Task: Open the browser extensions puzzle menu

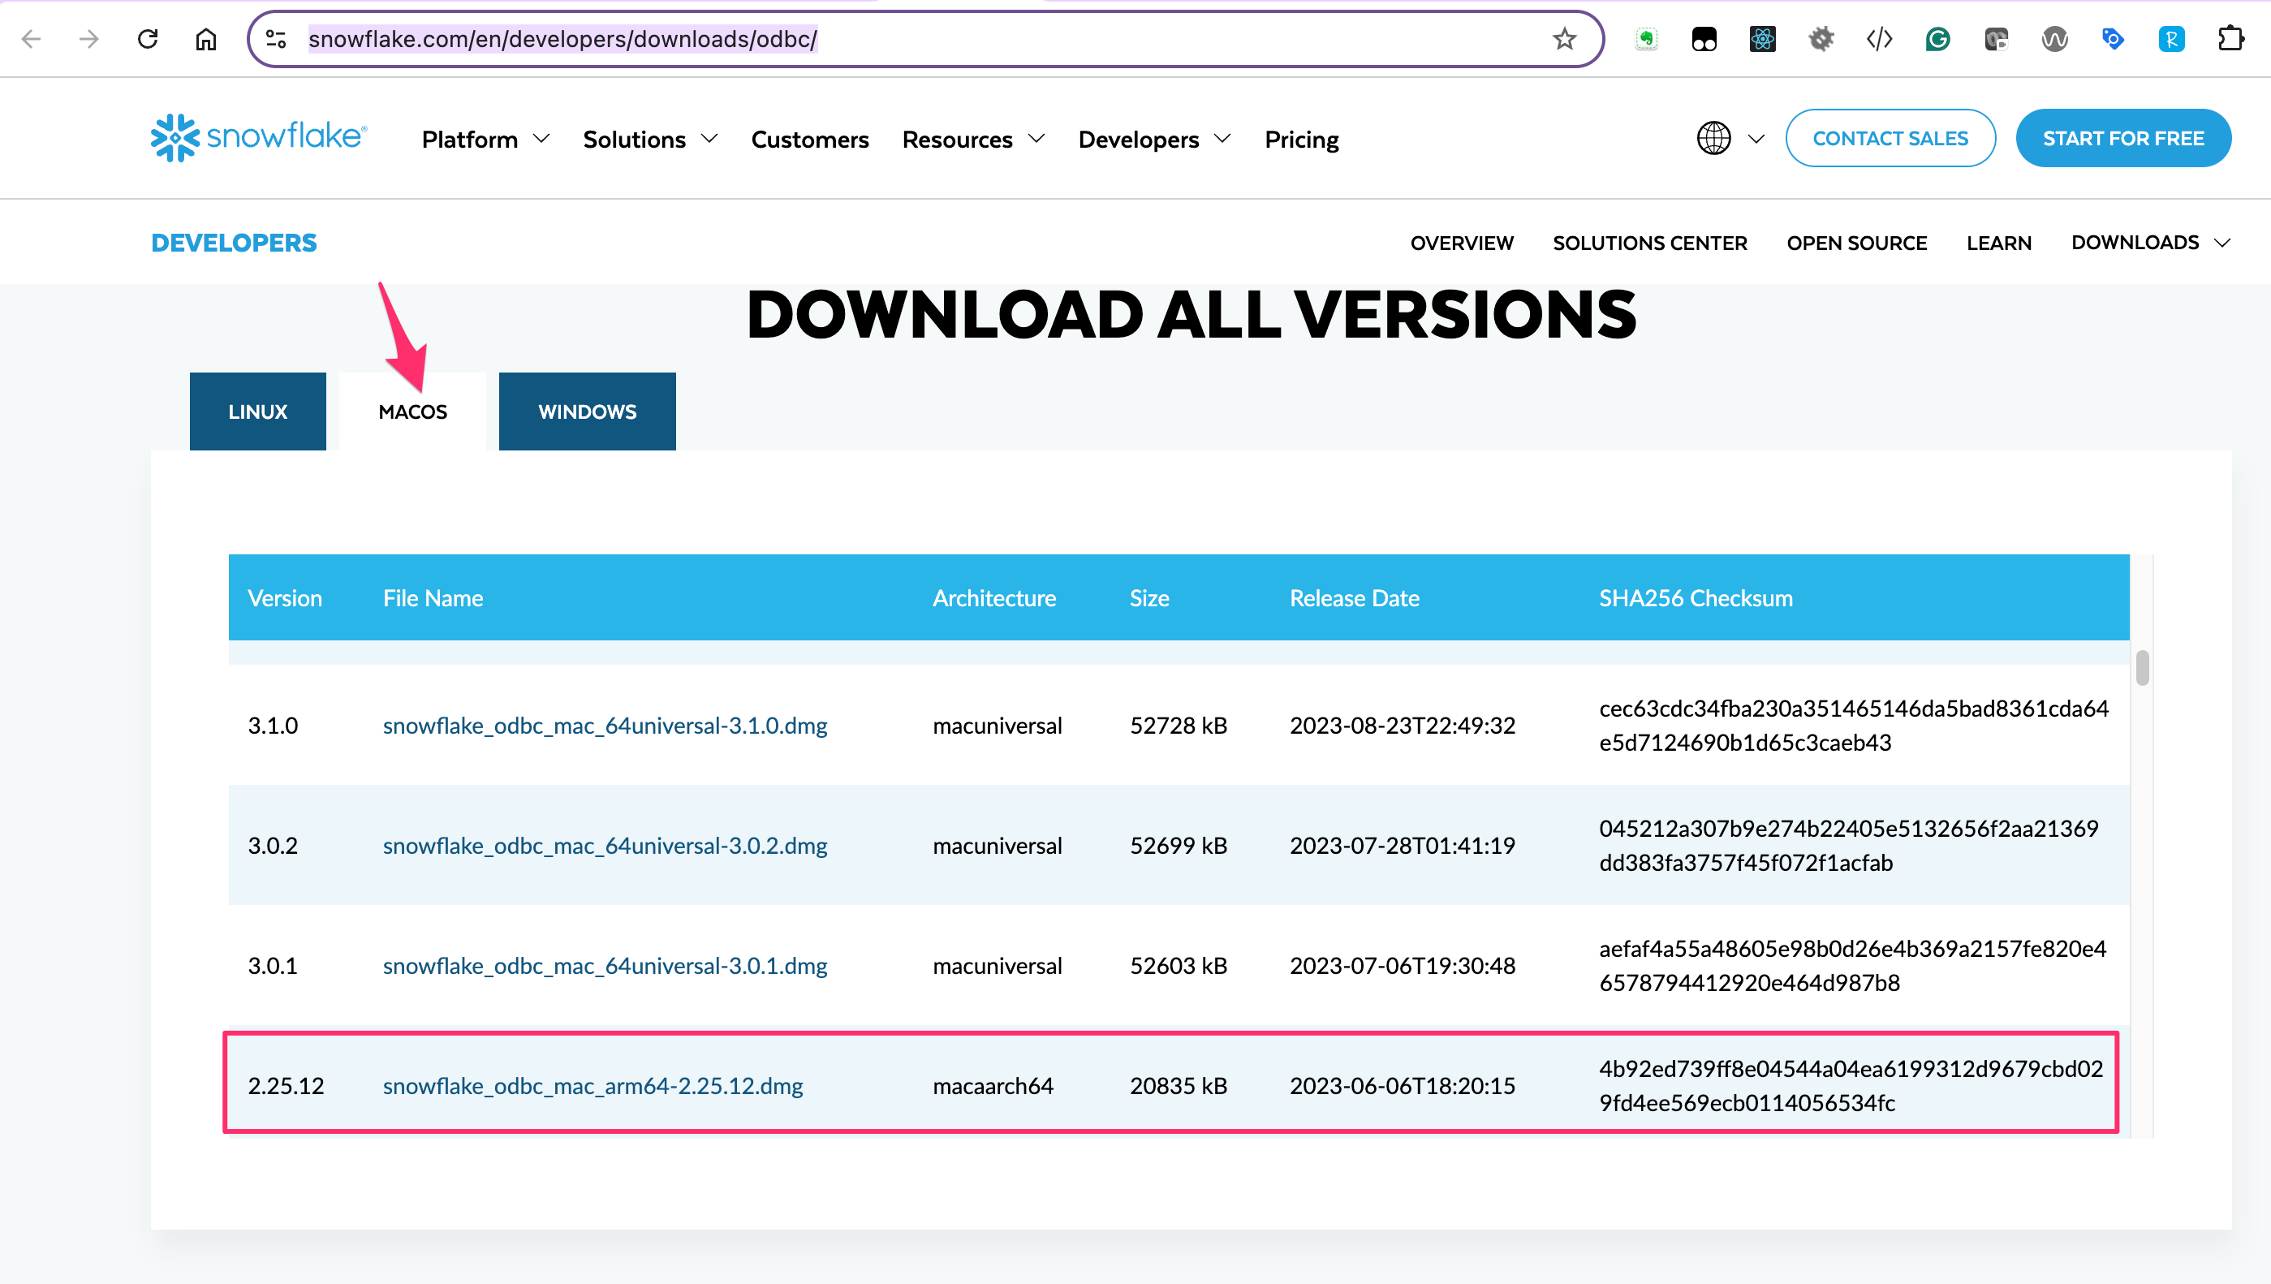Action: coord(2230,39)
